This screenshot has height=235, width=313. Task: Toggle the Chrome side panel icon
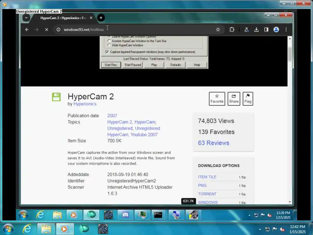point(266,30)
